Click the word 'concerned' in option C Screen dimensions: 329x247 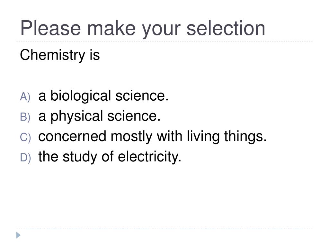point(72,136)
